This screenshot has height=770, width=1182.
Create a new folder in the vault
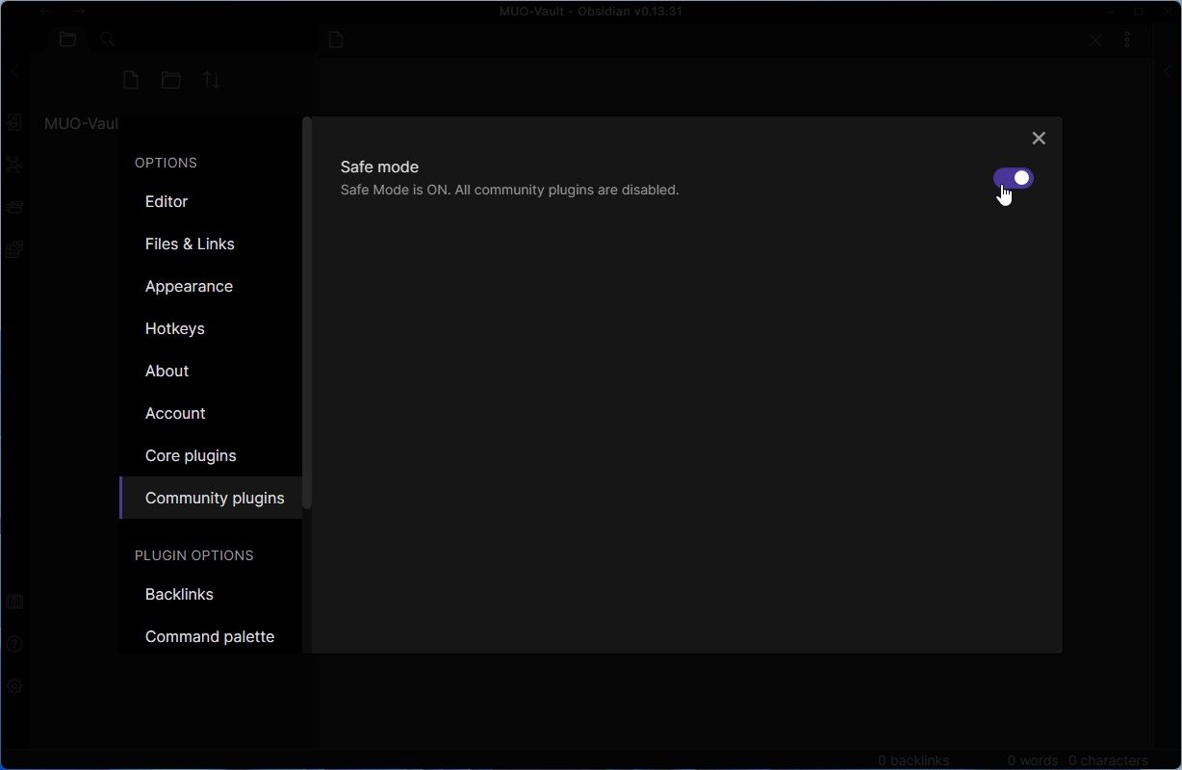pyautogui.click(x=170, y=80)
